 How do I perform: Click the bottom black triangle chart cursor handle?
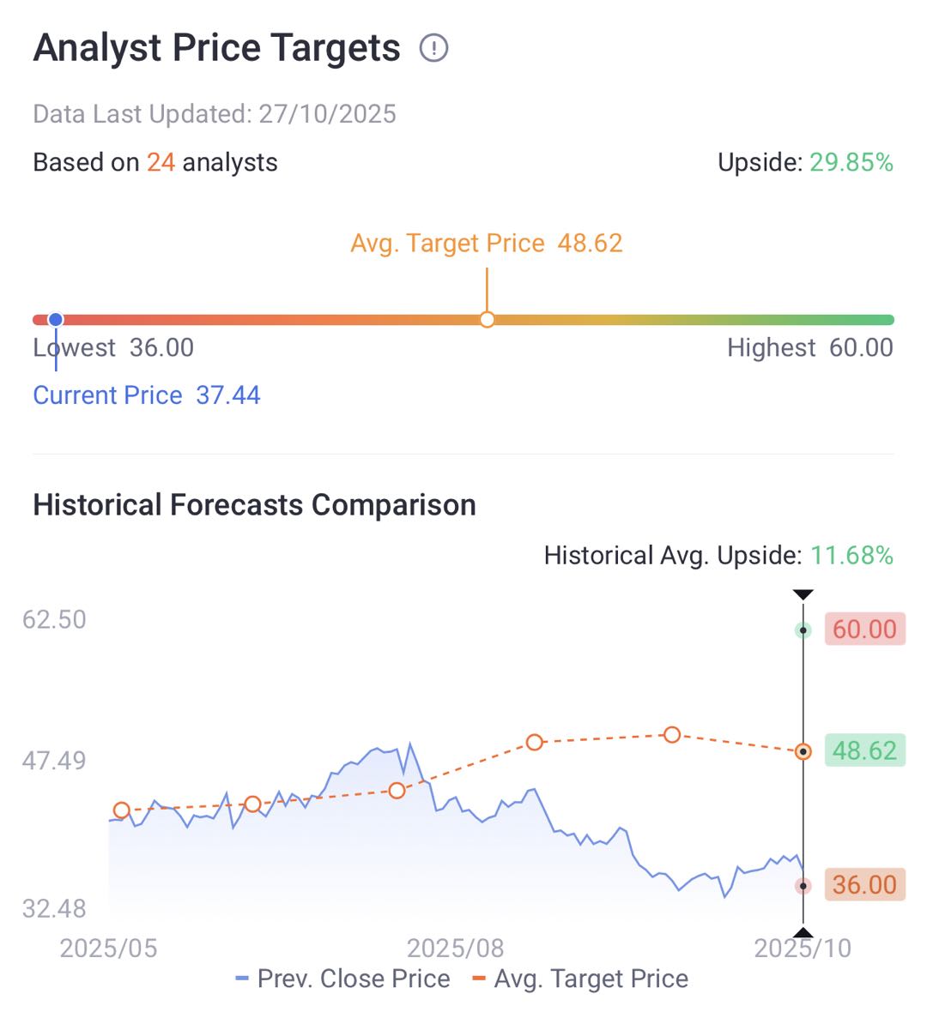coord(803,933)
